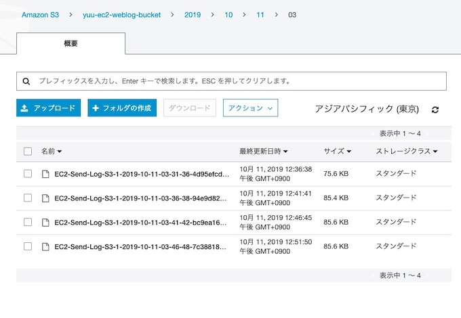Click スタンダード class in 7c38818 row
The image size is (461, 318).
tap(396, 246)
